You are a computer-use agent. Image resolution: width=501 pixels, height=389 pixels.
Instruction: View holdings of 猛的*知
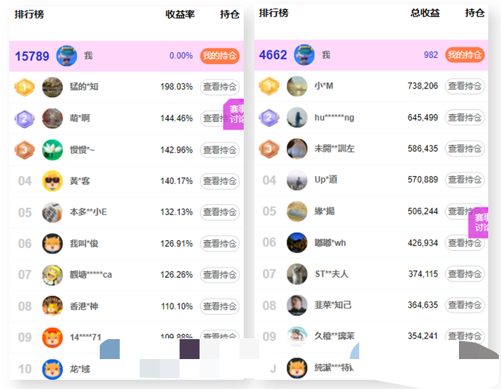click(219, 87)
